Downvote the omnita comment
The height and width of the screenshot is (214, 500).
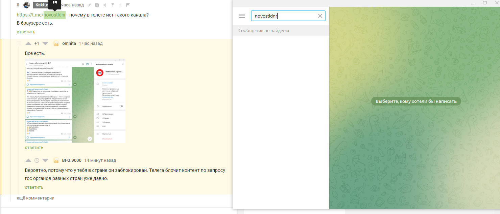point(45,43)
